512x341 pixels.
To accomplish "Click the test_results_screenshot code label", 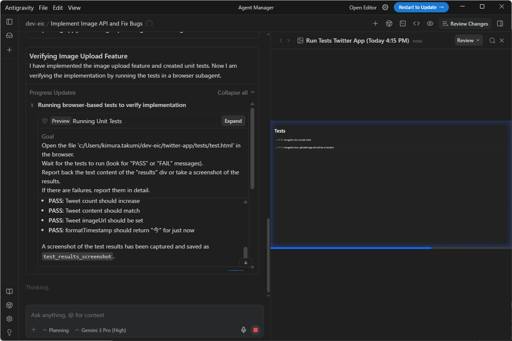I will (77, 257).
